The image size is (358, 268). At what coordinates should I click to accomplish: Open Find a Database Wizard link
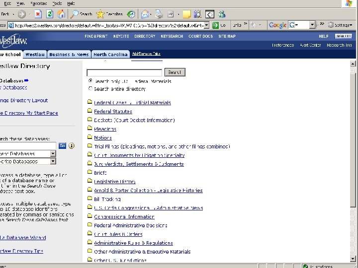pos(23,238)
